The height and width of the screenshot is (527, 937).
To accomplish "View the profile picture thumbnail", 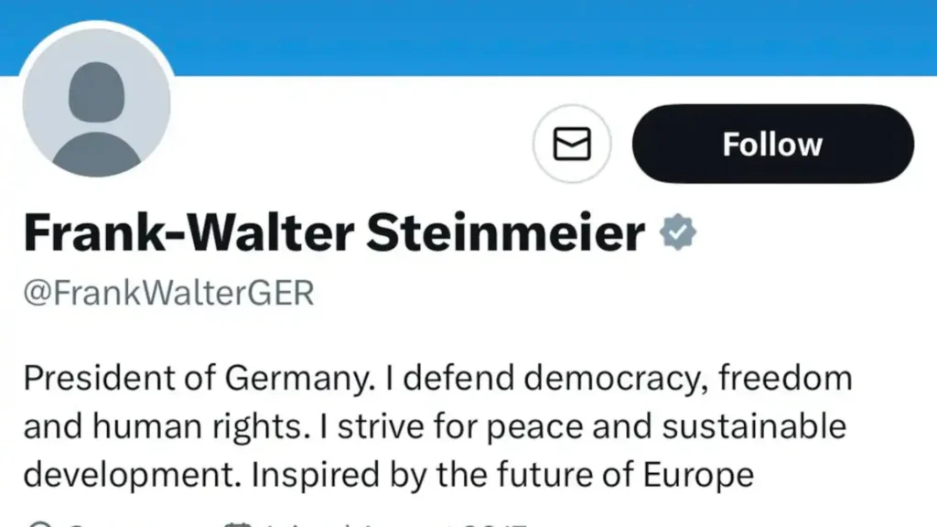I will [x=97, y=102].
